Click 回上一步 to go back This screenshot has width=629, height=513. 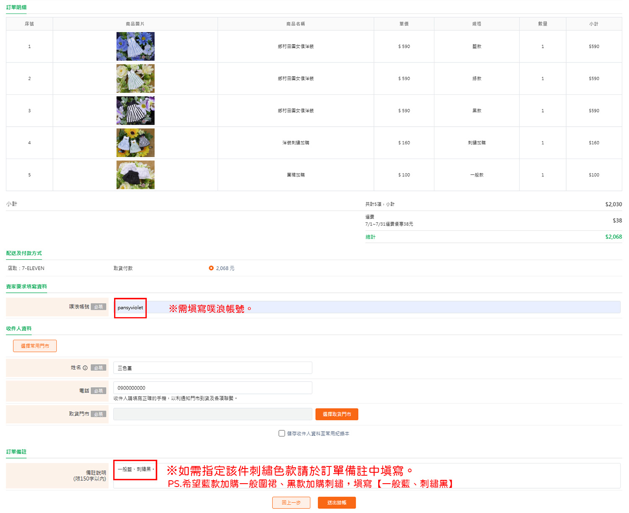[x=291, y=503]
